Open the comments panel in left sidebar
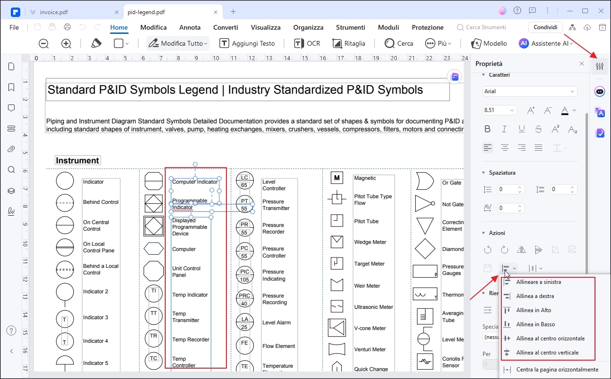Image resolution: width=611 pixels, height=379 pixels. pyautogui.click(x=11, y=108)
